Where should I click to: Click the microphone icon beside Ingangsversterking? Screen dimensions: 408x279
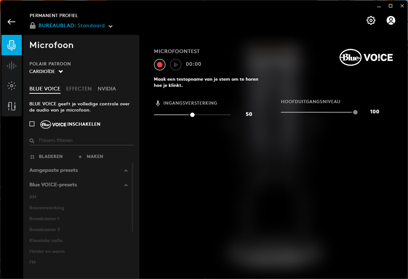click(158, 104)
